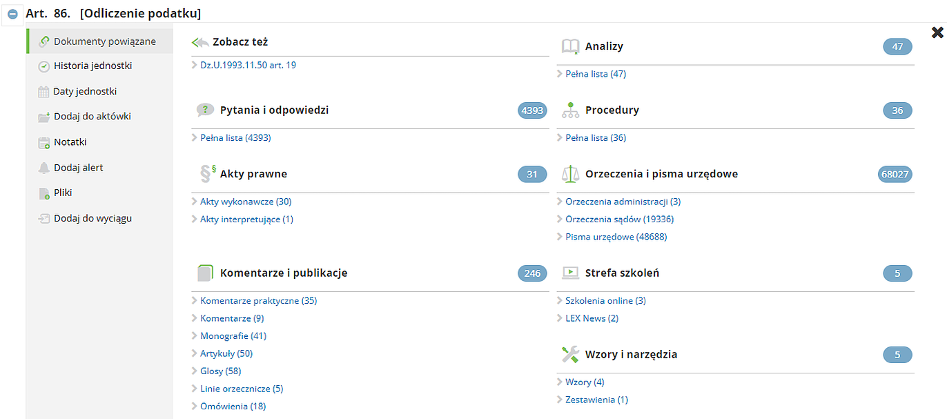947x419 pixels.
Task: Open Pełna lista (4393) of questions
Action: 235,137
